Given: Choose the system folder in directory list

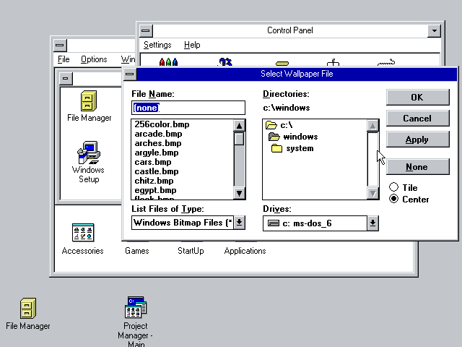Looking at the screenshot, I should pyautogui.click(x=292, y=148).
